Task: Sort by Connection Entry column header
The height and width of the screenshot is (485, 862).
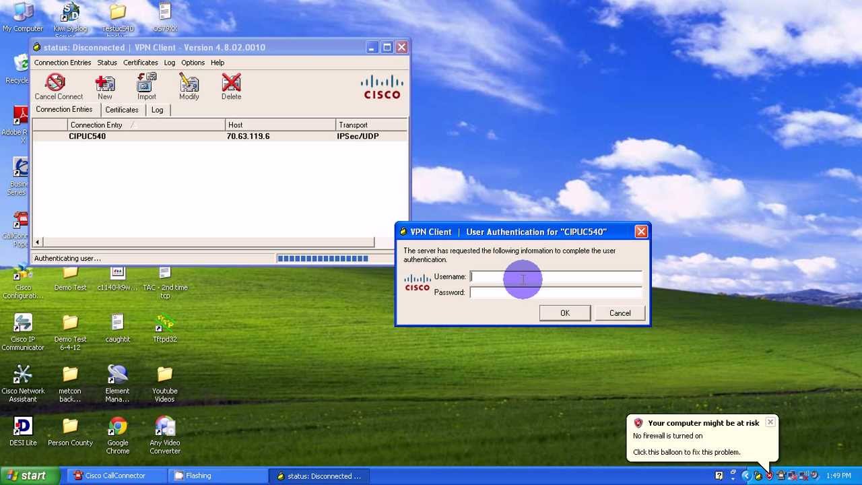Action: [146, 125]
